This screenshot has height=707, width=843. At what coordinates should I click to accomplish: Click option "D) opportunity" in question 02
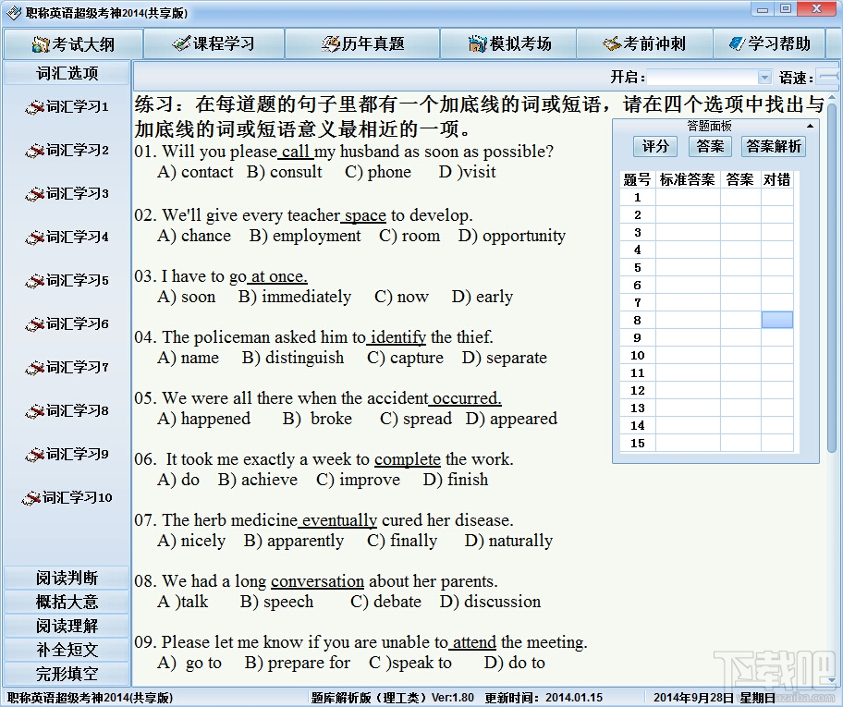[x=512, y=236]
